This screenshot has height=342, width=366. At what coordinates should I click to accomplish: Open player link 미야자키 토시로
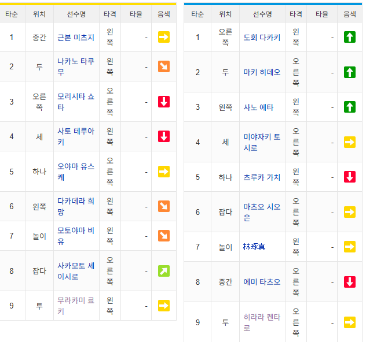pyautogui.click(x=262, y=142)
